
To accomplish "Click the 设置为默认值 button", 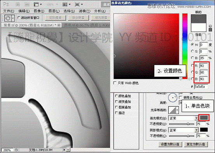I will click(170, 144).
